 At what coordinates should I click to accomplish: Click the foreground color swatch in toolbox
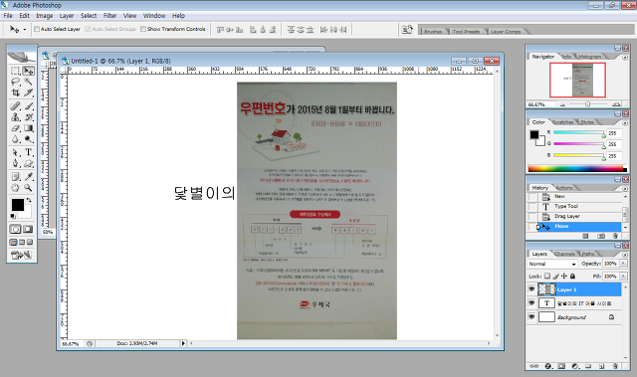18,205
